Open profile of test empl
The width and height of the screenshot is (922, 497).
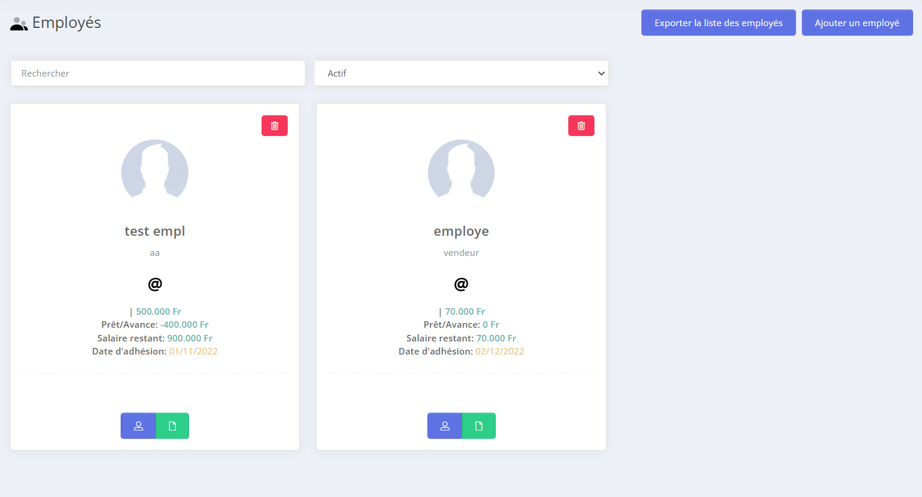pyautogui.click(x=139, y=426)
